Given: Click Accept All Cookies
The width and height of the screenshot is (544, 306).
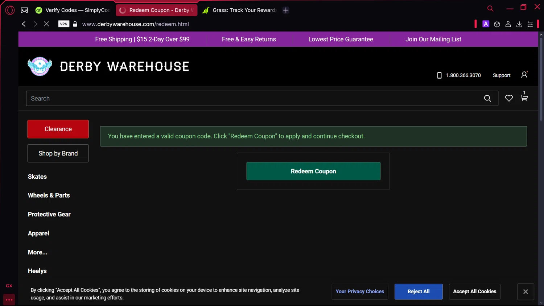Looking at the screenshot, I should pyautogui.click(x=474, y=291).
